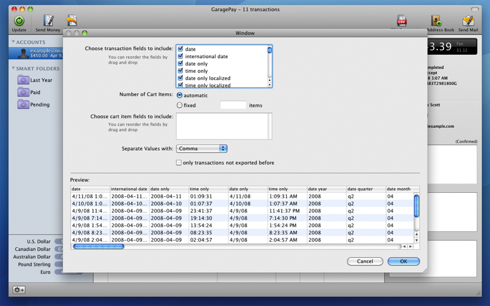
Task: Toggle 'only transactions not exported before' checkbox
Action: pos(179,163)
